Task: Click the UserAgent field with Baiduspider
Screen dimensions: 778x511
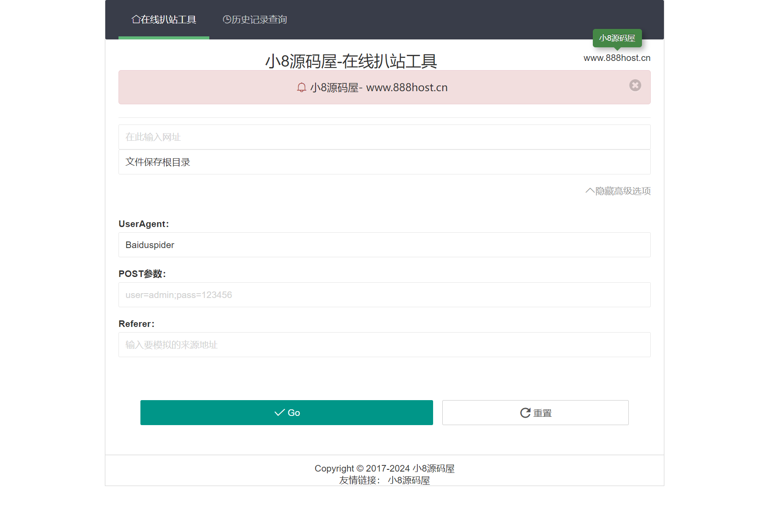Action: click(384, 245)
